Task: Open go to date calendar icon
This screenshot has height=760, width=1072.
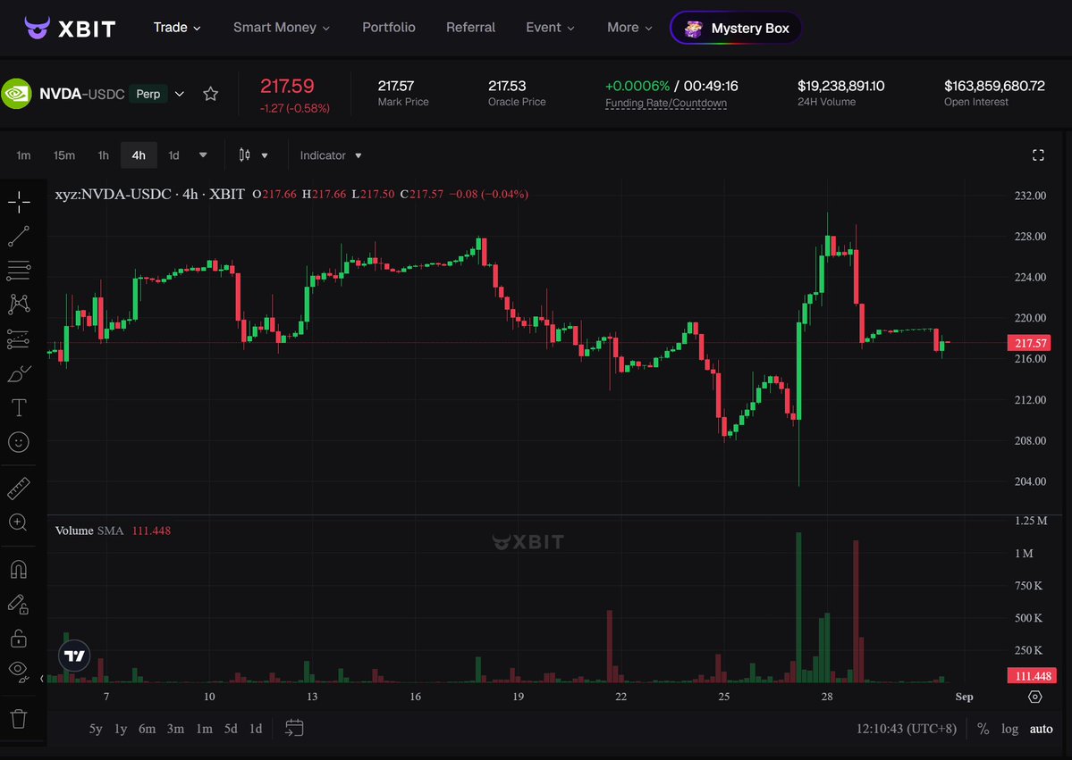Action: click(294, 728)
